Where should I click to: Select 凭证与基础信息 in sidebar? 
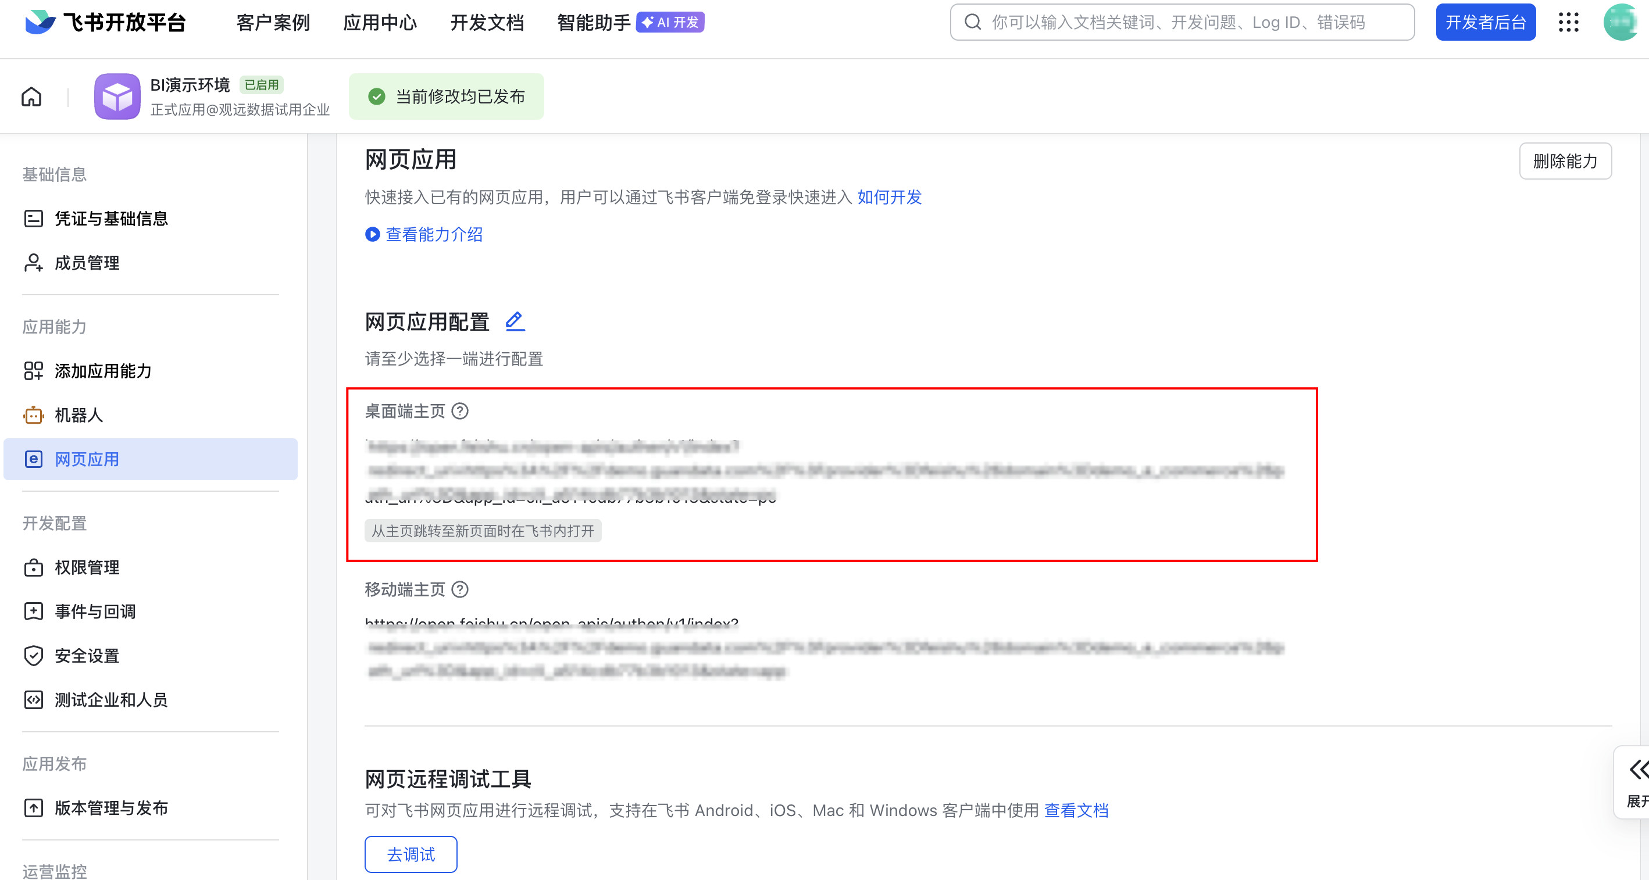pos(112,219)
